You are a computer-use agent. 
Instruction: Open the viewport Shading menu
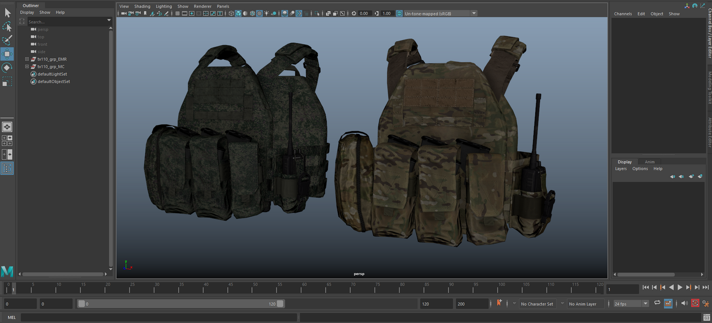142,6
